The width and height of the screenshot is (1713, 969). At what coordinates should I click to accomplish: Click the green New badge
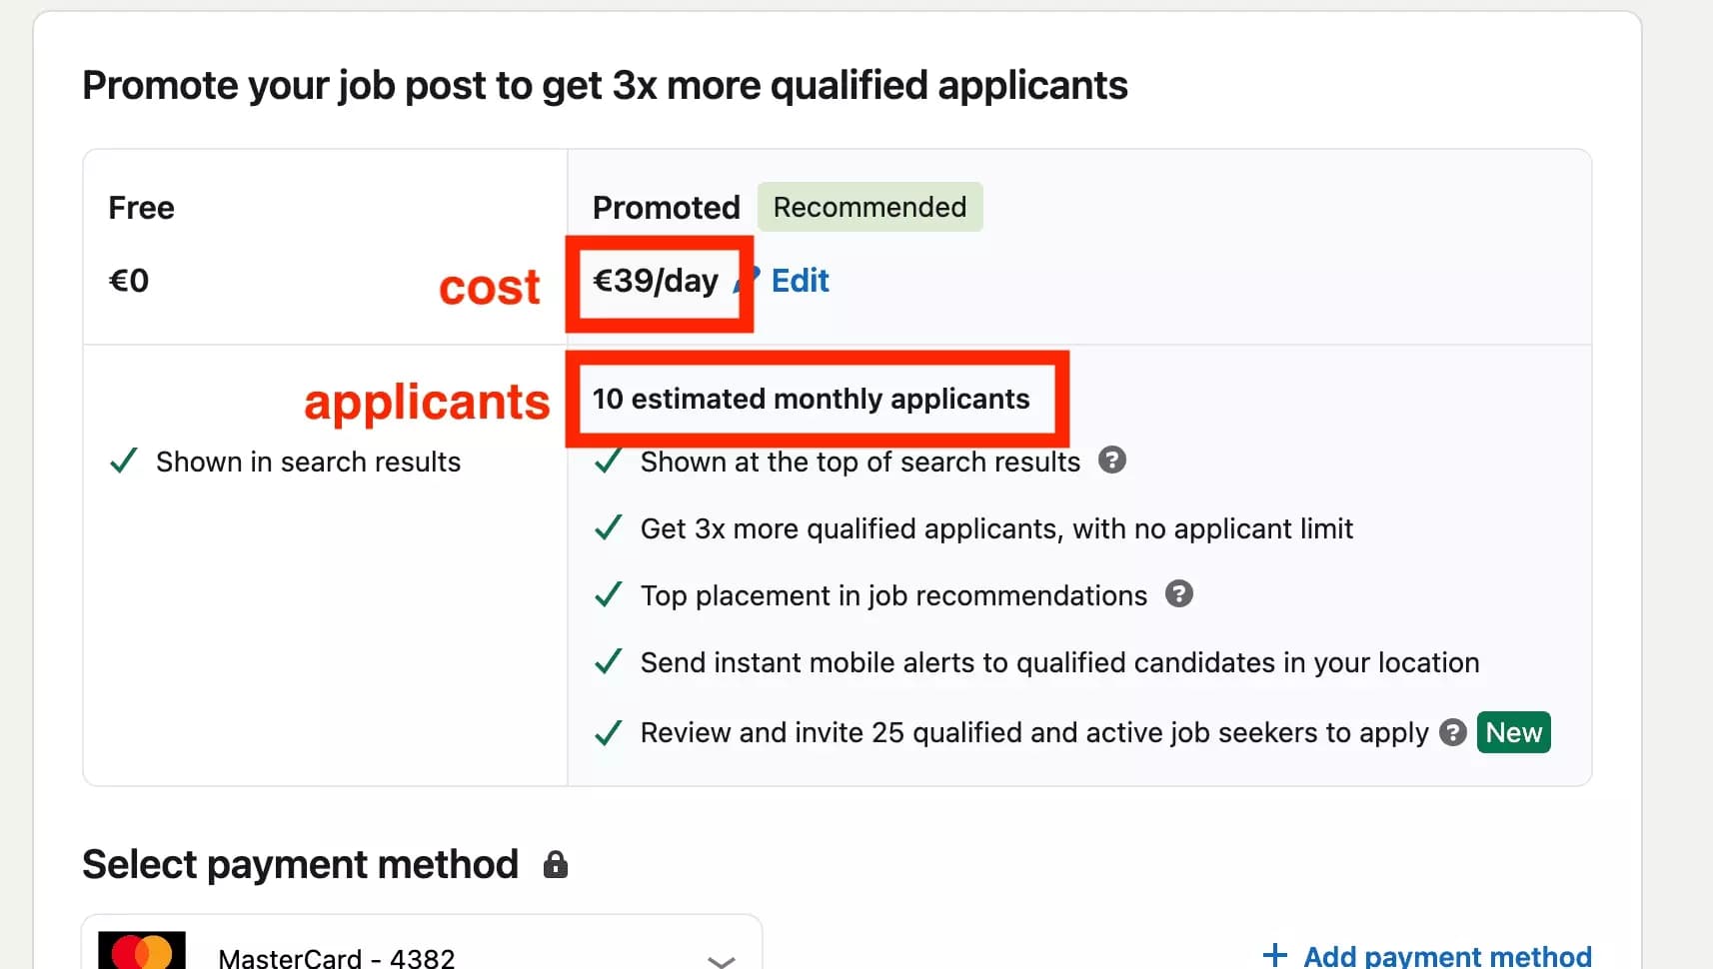1513,732
